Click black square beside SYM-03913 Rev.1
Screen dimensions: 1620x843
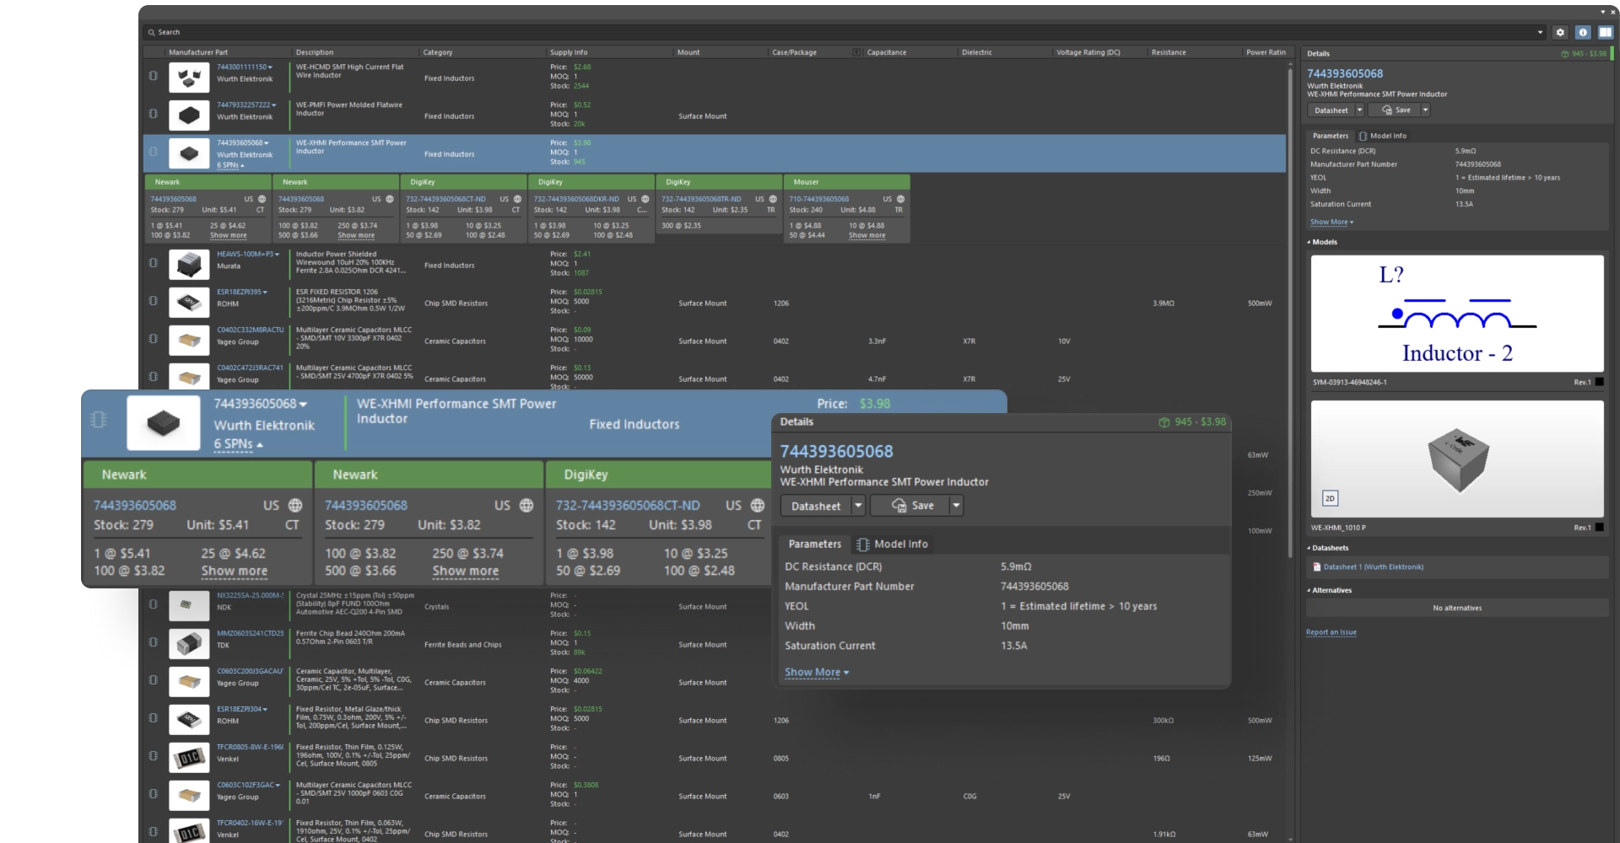pos(1599,383)
